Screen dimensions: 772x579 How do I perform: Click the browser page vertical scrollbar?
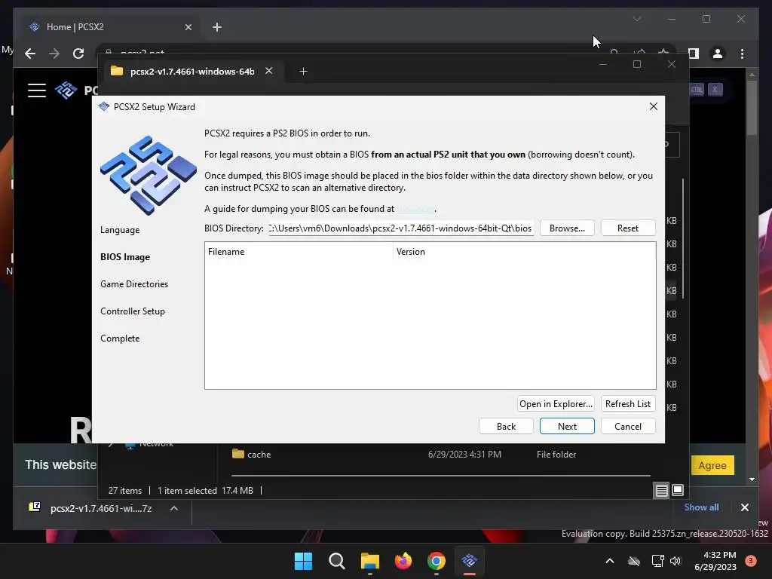coord(752,107)
